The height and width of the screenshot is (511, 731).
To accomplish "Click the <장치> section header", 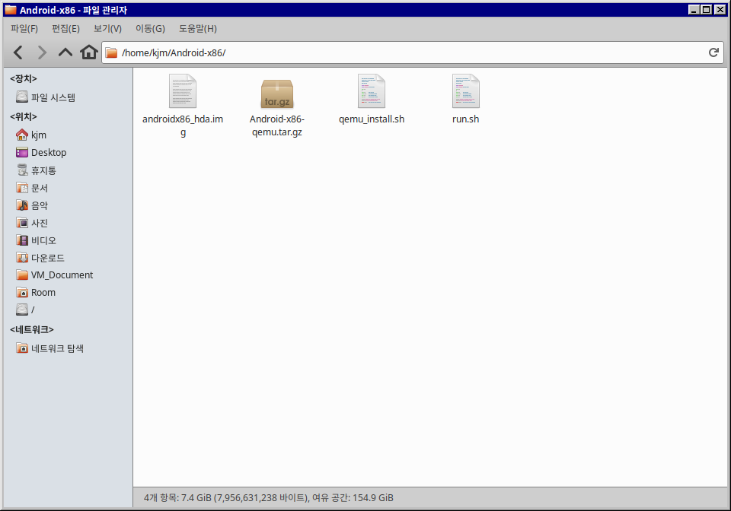I will coord(24,78).
